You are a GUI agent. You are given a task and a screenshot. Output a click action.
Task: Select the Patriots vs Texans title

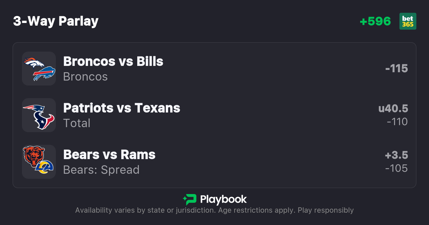click(x=122, y=108)
